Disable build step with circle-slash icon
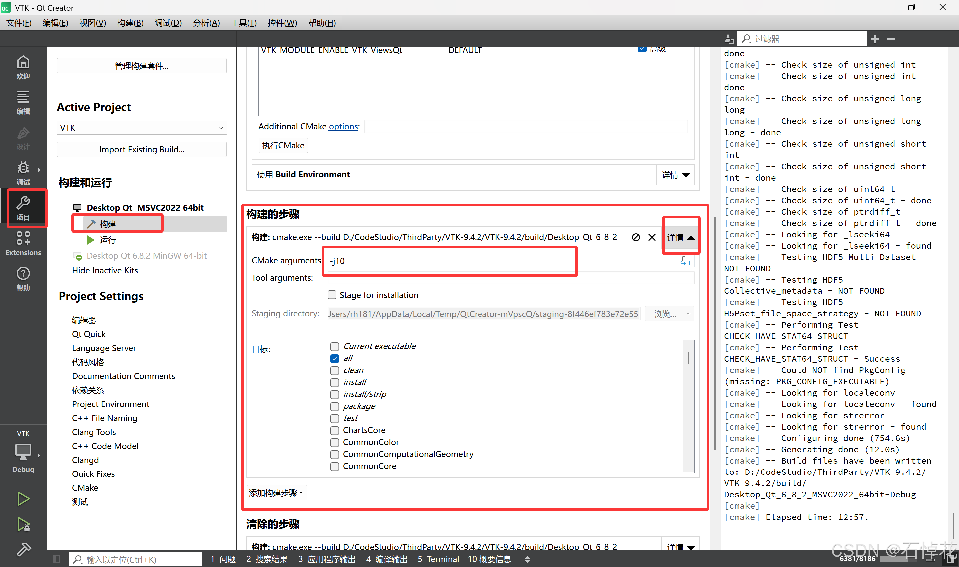This screenshot has height=567, width=959. click(636, 237)
